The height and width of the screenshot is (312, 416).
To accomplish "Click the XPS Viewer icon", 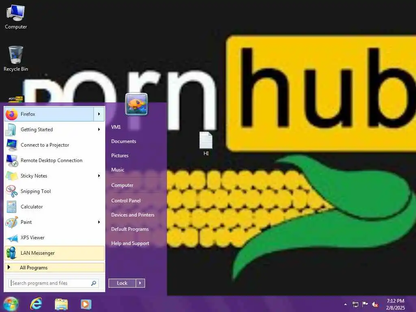I will (12, 238).
